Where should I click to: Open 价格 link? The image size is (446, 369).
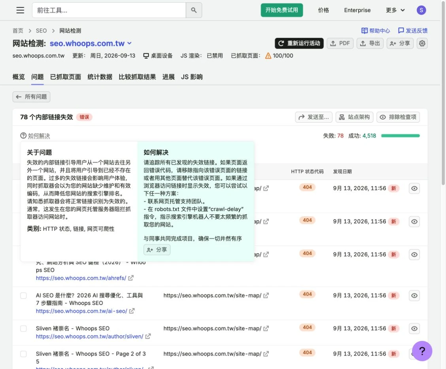point(323,10)
